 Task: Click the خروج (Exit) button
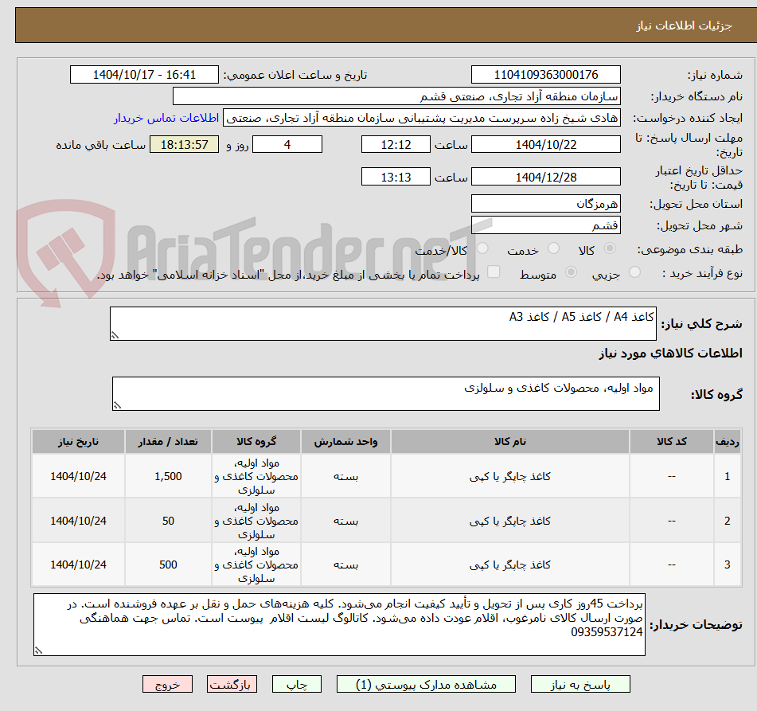click(167, 684)
